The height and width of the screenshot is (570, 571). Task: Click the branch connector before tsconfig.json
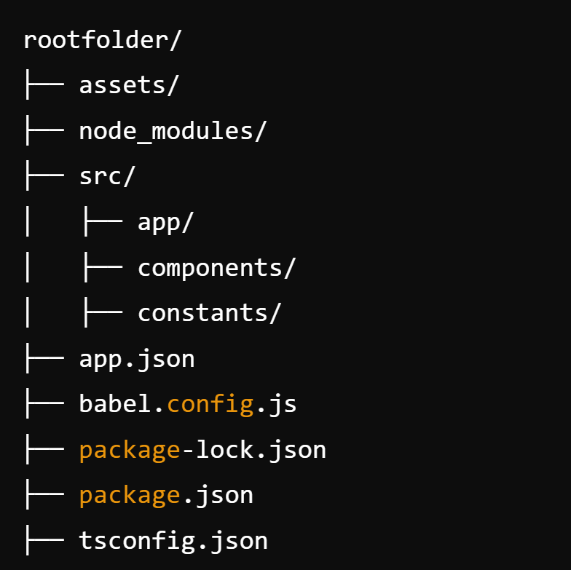point(43,541)
